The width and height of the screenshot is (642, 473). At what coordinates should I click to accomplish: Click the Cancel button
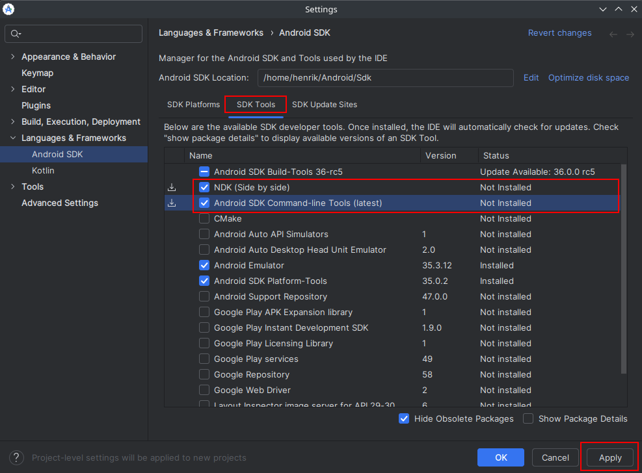click(555, 457)
